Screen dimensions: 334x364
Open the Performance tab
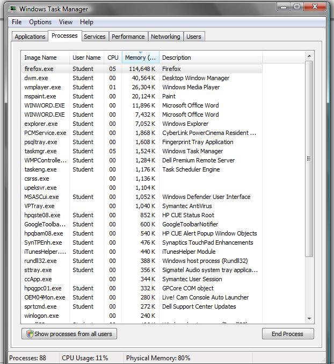pos(128,37)
